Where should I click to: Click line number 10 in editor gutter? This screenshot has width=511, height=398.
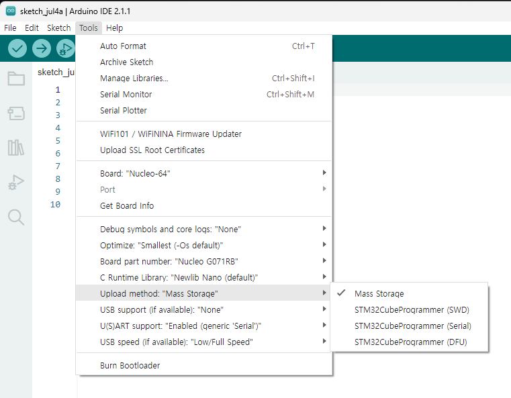[56, 205]
